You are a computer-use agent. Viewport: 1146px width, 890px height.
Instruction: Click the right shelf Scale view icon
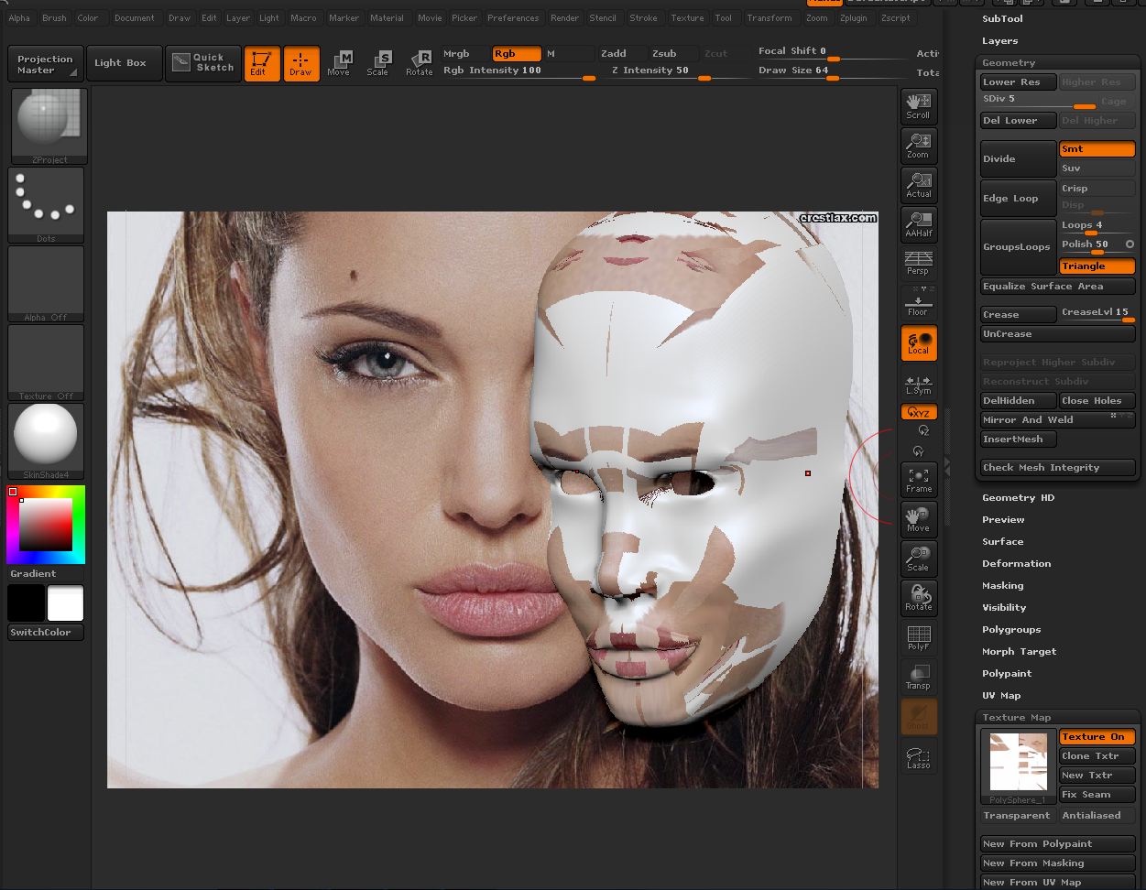(x=919, y=559)
